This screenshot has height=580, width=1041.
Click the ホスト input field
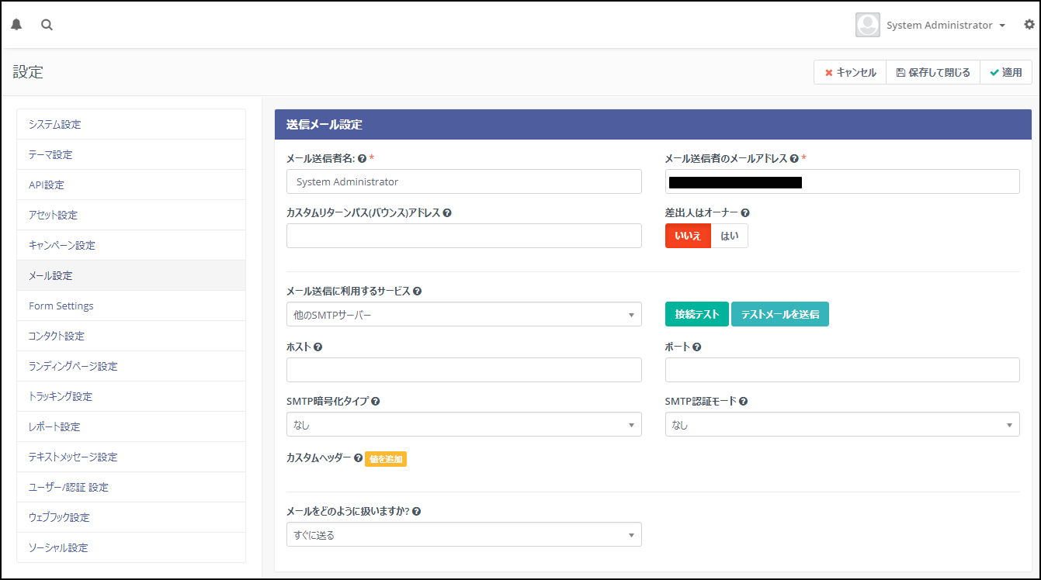[463, 370]
